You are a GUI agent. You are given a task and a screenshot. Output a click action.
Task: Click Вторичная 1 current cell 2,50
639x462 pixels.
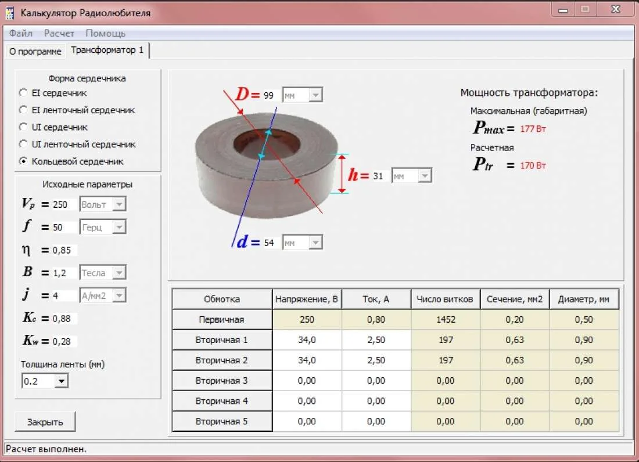pos(376,340)
